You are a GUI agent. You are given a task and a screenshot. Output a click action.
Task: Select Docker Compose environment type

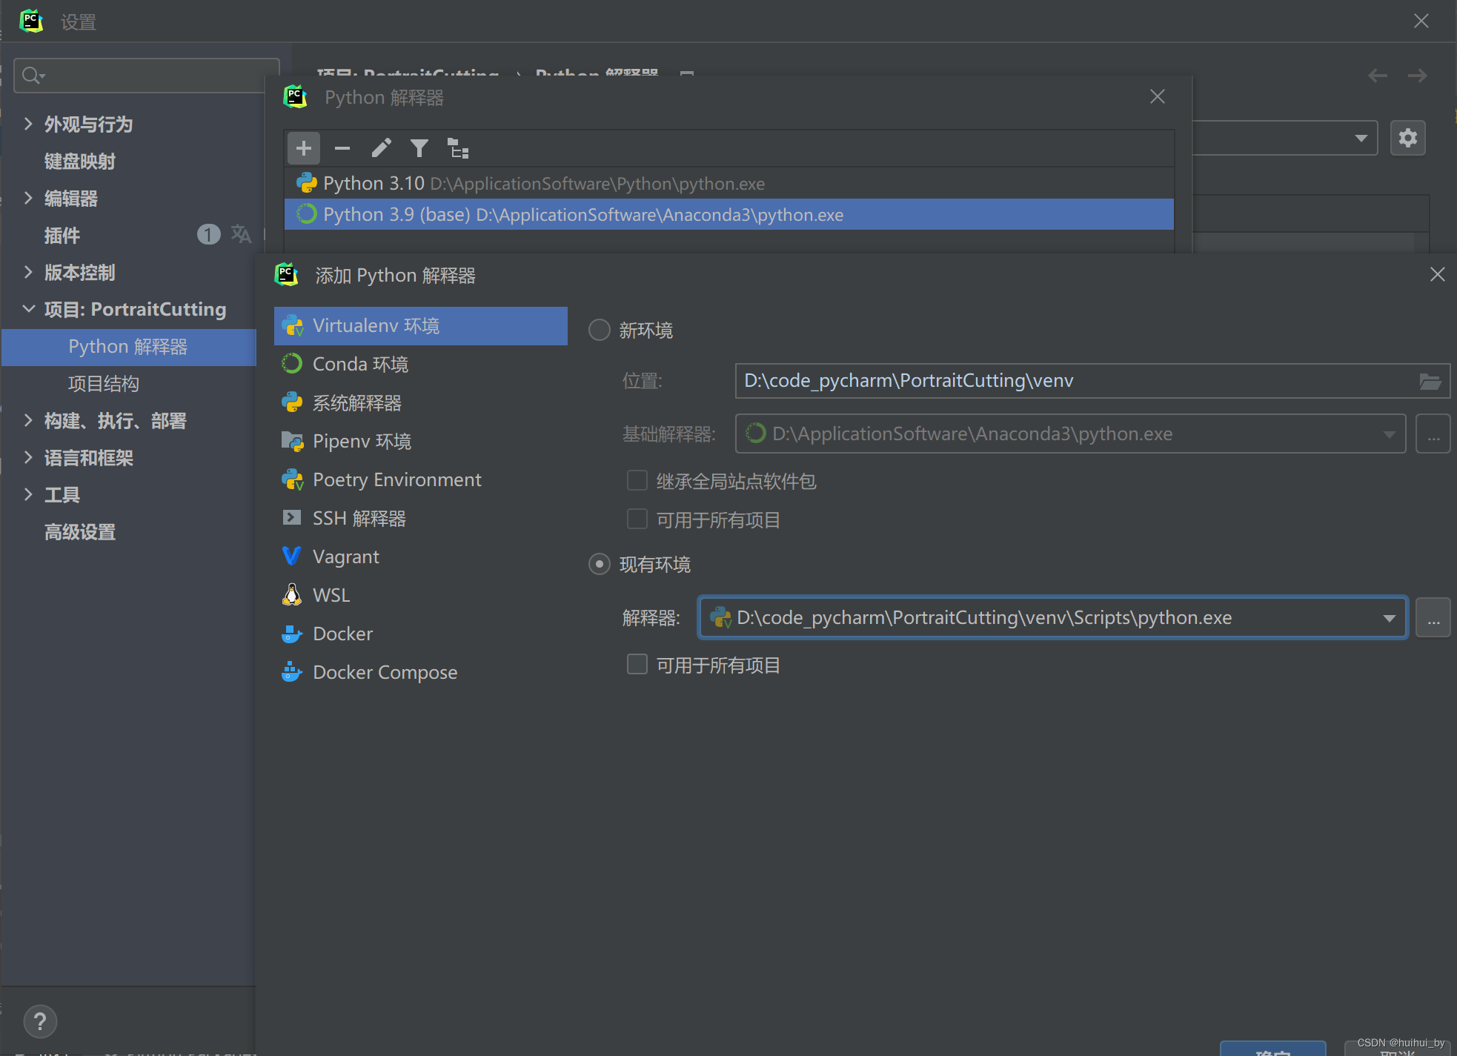click(x=385, y=672)
